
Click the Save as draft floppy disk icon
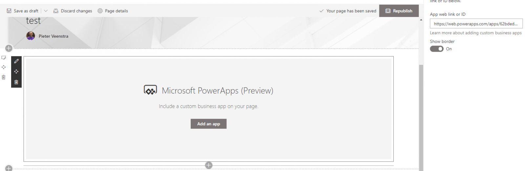[x=9, y=11]
